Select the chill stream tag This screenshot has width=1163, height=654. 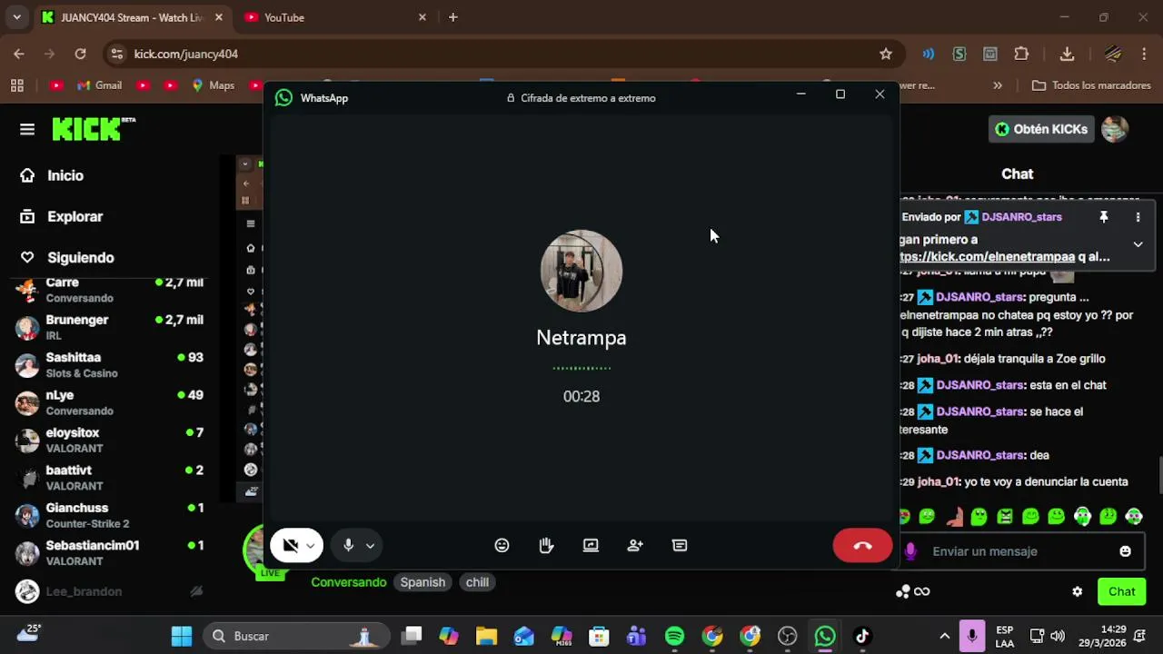click(477, 582)
